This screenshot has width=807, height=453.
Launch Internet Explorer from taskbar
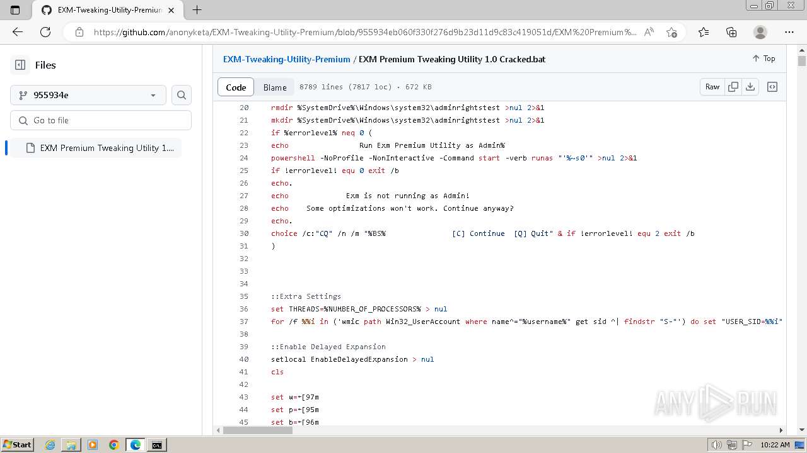[x=50, y=445]
